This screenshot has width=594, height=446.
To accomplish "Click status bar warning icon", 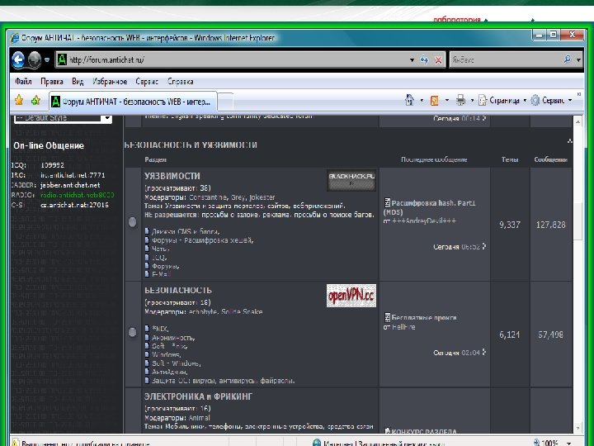I will tap(15, 443).
